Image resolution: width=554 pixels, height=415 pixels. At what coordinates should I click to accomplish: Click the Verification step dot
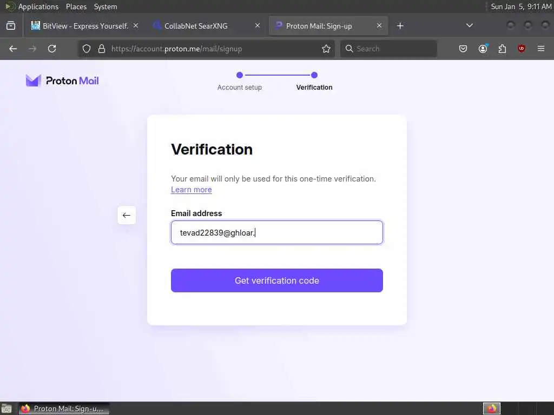click(x=314, y=75)
